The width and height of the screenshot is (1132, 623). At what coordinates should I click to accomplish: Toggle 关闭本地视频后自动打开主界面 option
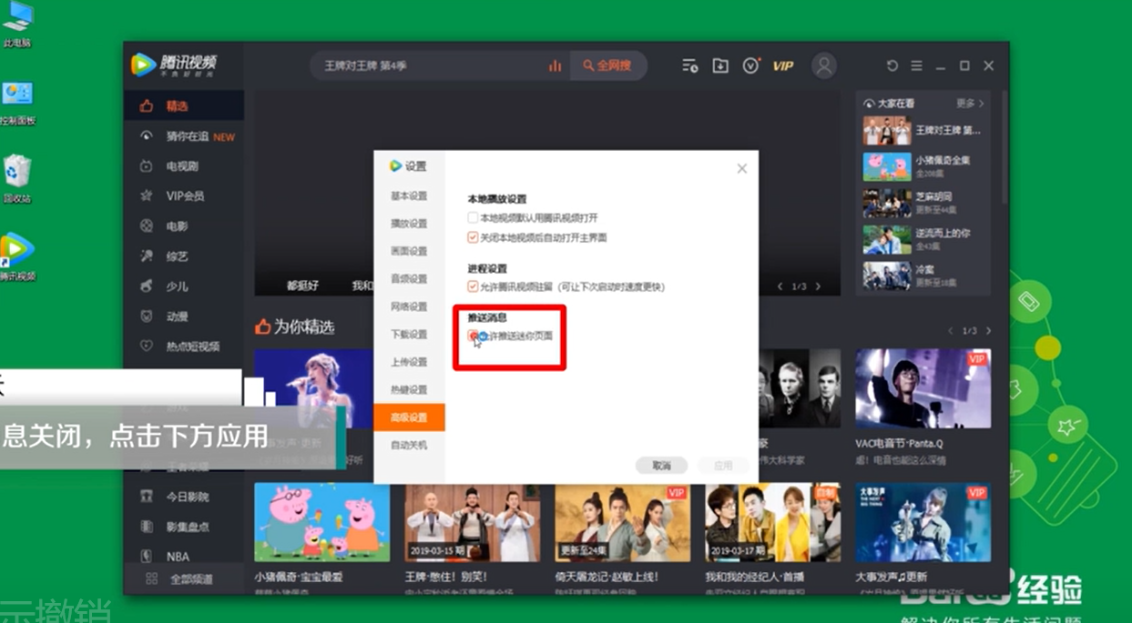(473, 236)
